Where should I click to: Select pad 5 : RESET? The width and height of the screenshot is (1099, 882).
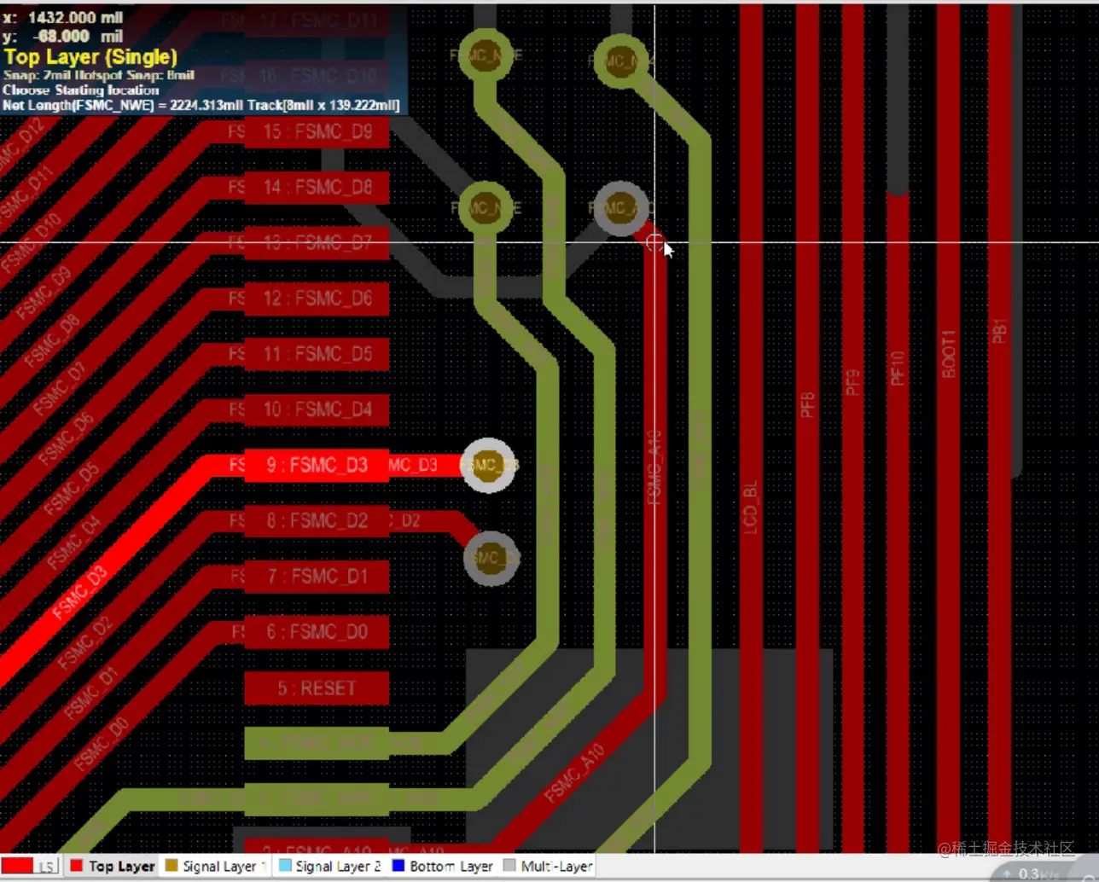317,688
